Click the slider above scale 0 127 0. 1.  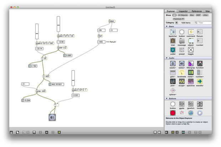(x=73, y=78)
